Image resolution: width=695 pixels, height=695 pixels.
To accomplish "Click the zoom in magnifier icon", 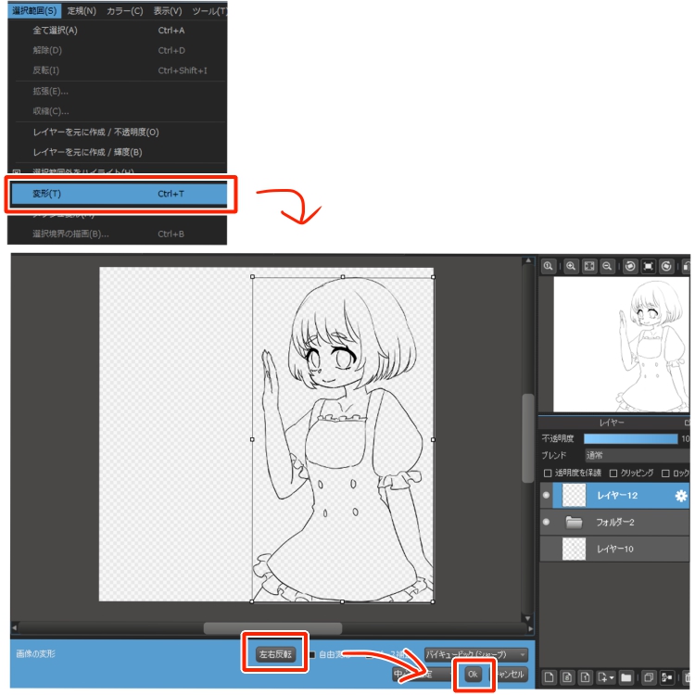I will point(571,266).
